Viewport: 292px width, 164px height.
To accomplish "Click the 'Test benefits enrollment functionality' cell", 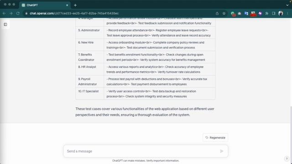I will [x=159, y=57].
